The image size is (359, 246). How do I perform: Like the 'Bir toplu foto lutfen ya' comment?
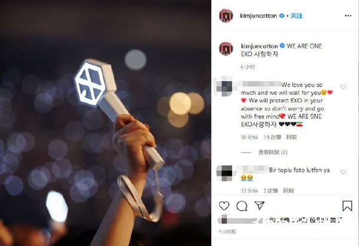pos(343,172)
